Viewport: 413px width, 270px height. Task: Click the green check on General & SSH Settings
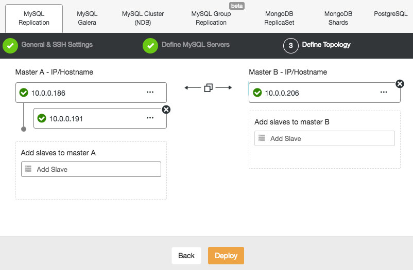click(x=10, y=46)
